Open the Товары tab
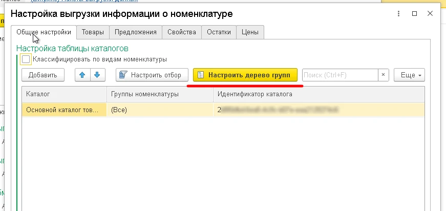Image resolution: width=446 pixels, height=211 pixels. coord(93,32)
